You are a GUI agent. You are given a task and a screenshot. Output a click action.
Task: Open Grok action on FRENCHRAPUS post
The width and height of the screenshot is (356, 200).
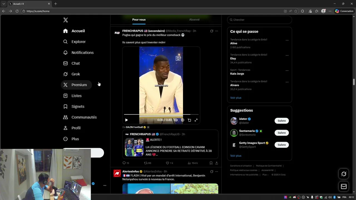(212, 31)
